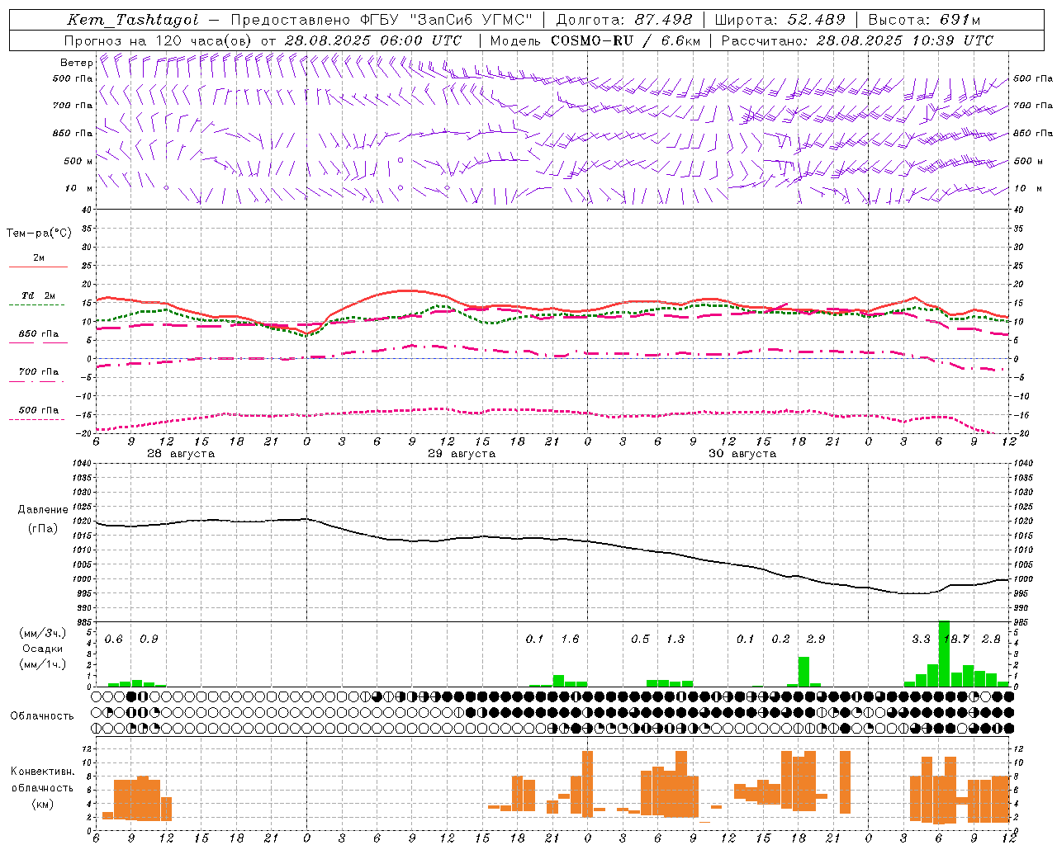Click the Модель COSMO-RU / 6.6км text
1057x845 pixels.
click(x=595, y=40)
